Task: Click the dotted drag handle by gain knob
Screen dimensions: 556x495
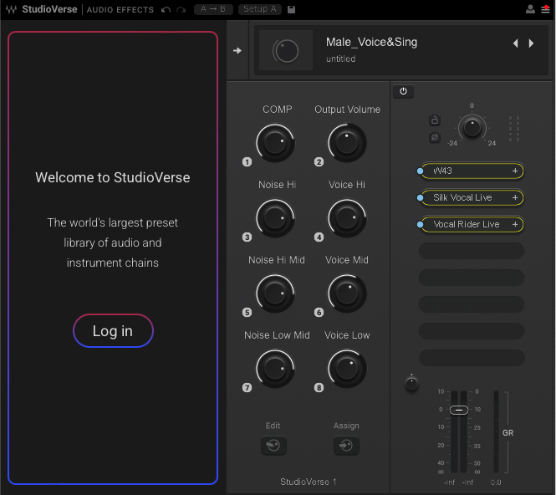Action: [x=514, y=129]
